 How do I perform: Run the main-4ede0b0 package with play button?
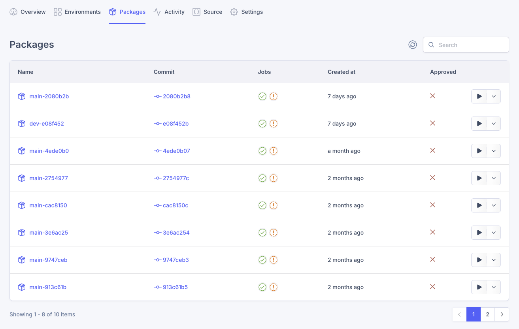(x=479, y=151)
